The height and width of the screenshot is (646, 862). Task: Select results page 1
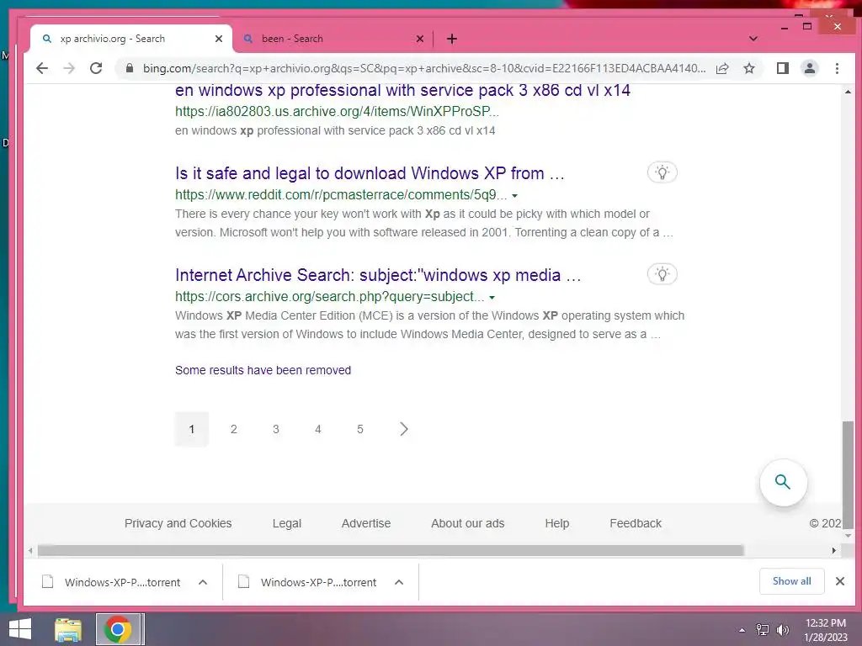point(192,429)
